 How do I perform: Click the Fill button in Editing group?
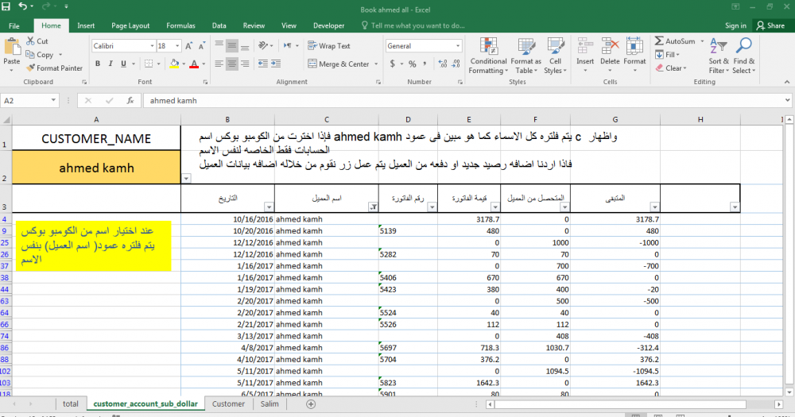point(667,54)
